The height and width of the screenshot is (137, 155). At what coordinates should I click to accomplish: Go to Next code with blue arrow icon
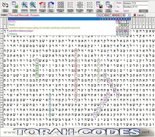[x=51, y=5]
